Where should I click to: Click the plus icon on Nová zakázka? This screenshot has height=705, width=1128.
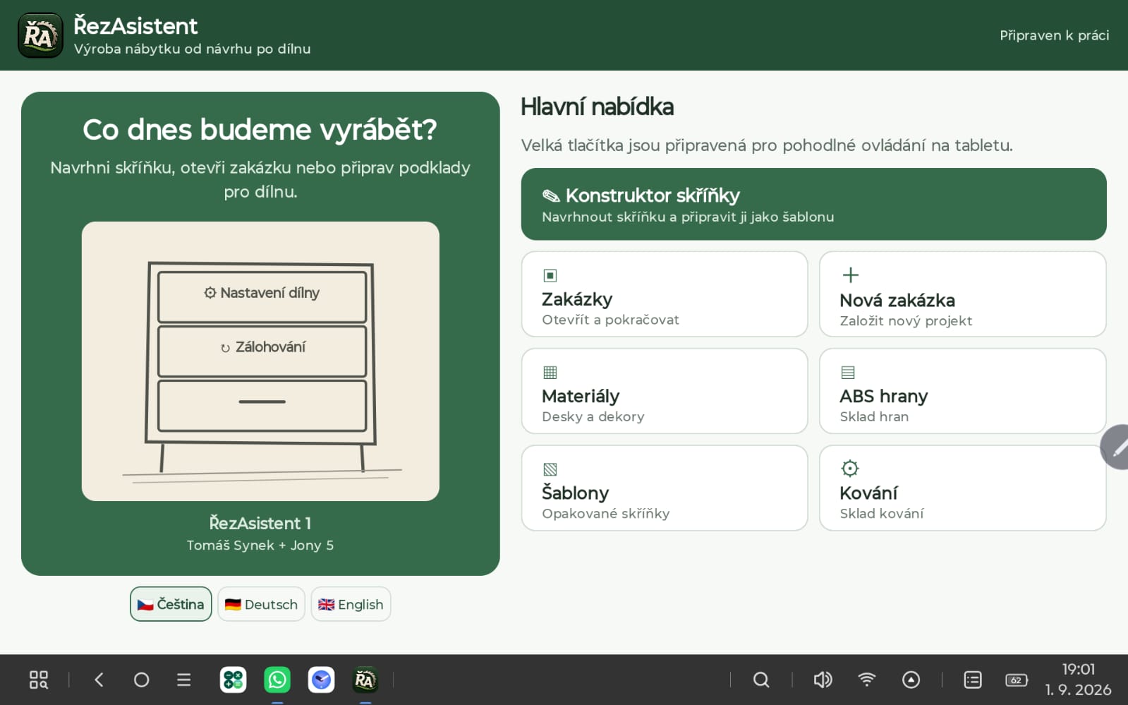pos(851,275)
